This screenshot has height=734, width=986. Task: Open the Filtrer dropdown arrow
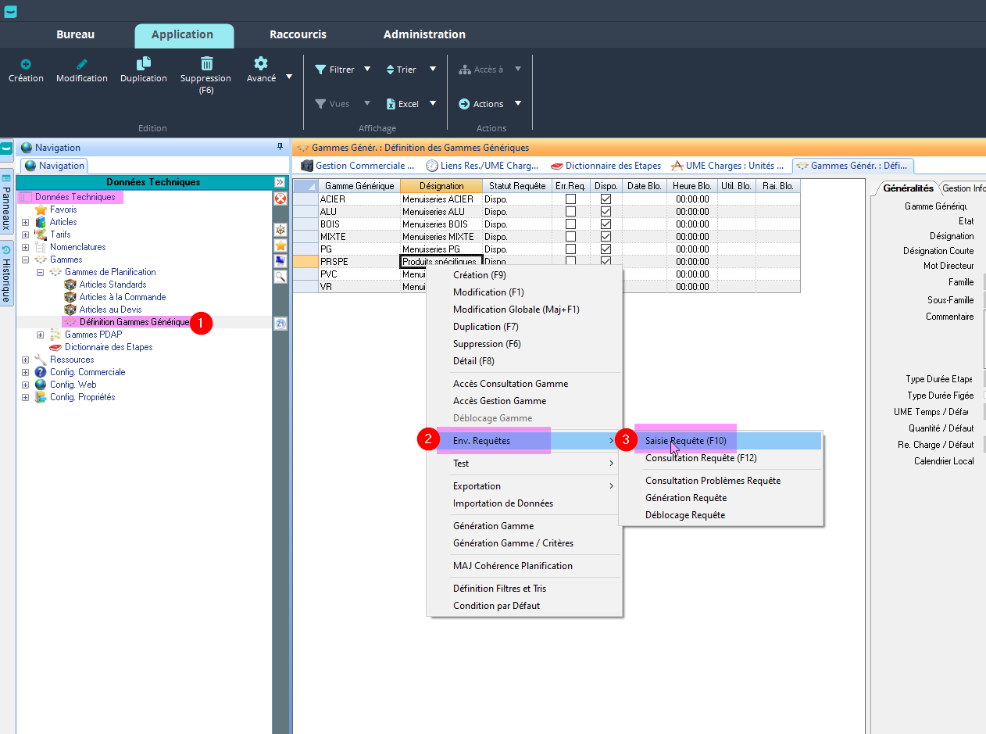(367, 70)
